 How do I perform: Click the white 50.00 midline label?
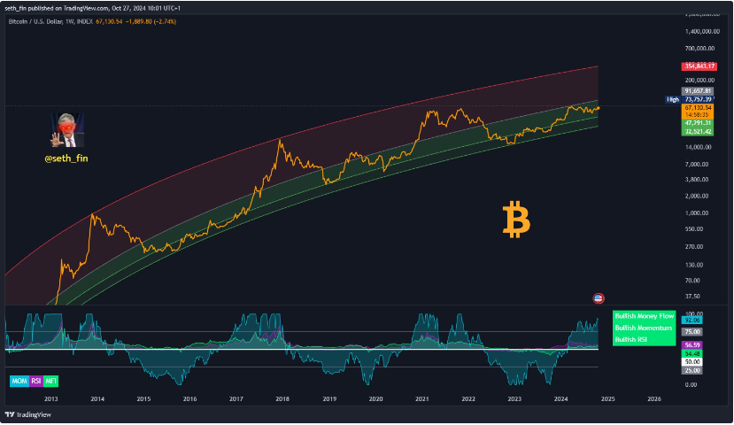(692, 362)
